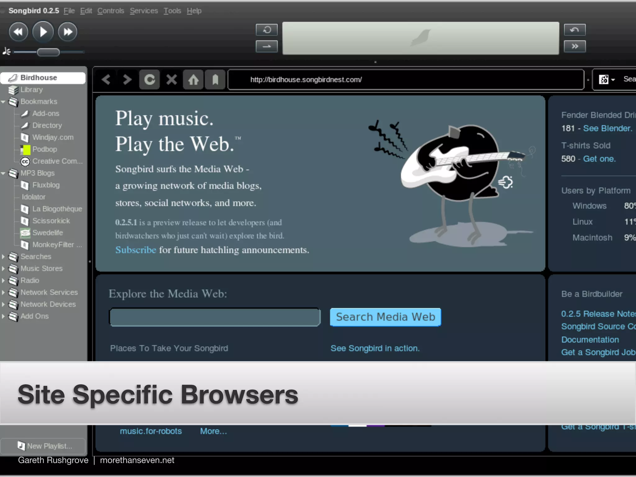Open the Library in the sidebar
This screenshot has width=636, height=477.
click(31, 90)
